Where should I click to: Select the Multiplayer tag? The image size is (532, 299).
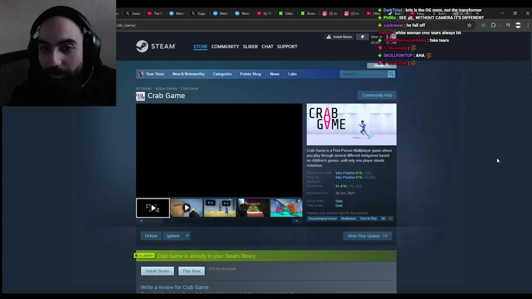click(x=348, y=218)
